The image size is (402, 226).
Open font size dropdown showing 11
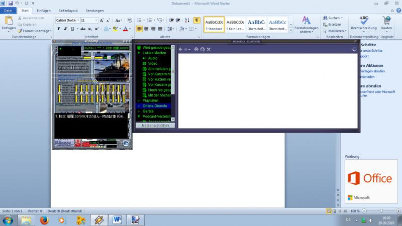96,20
